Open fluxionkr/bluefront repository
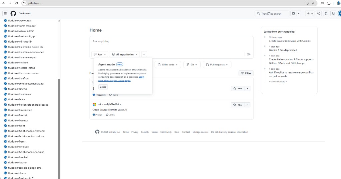 (19, 78)
